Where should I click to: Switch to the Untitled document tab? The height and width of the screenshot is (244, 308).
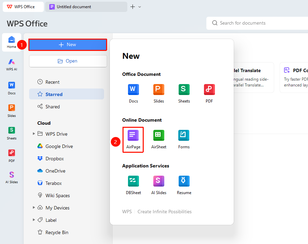[86, 7]
